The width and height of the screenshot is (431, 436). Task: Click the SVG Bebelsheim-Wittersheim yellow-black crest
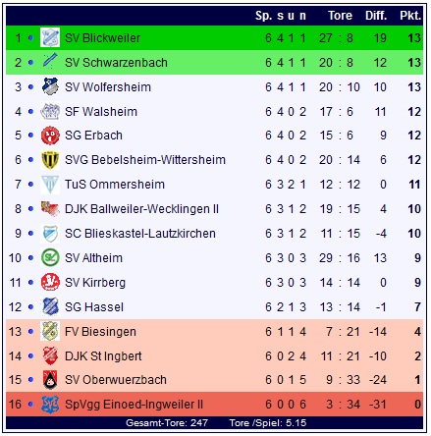click(x=50, y=160)
